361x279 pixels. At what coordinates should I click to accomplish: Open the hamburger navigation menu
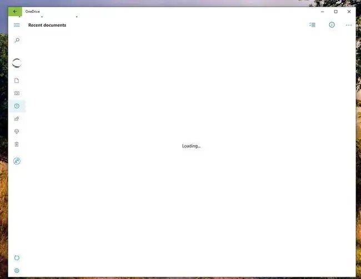[x=17, y=25]
